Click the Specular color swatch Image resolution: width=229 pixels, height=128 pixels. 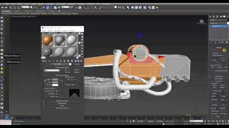click(x=55, y=85)
